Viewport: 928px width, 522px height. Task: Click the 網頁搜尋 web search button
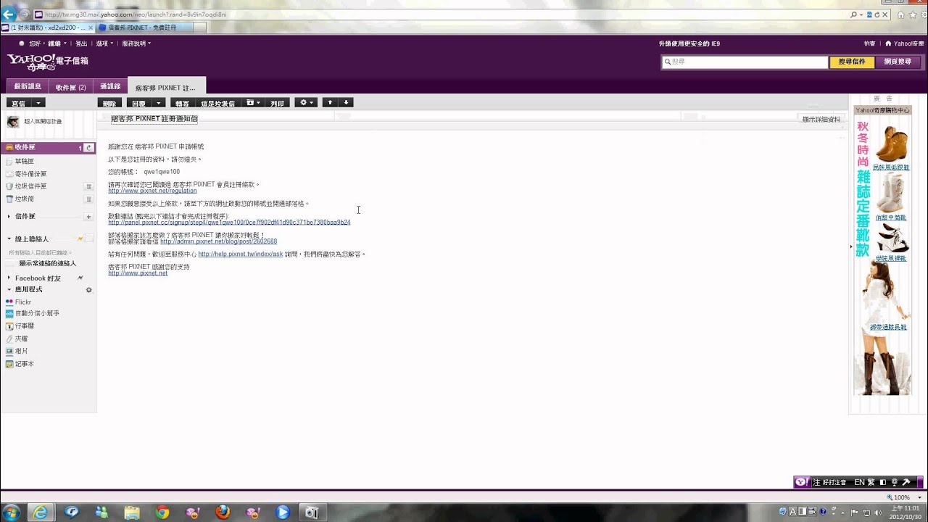pos(898,62)
